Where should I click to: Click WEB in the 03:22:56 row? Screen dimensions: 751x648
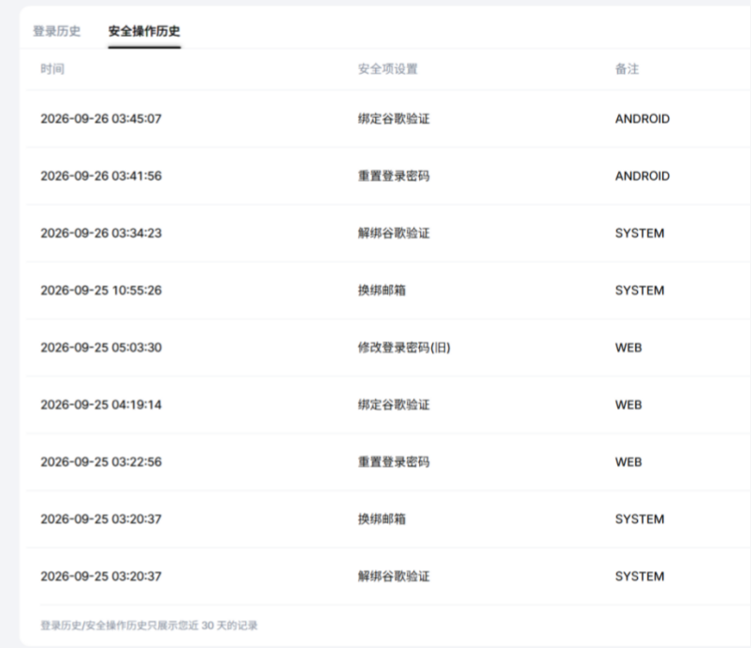point(628,462)
